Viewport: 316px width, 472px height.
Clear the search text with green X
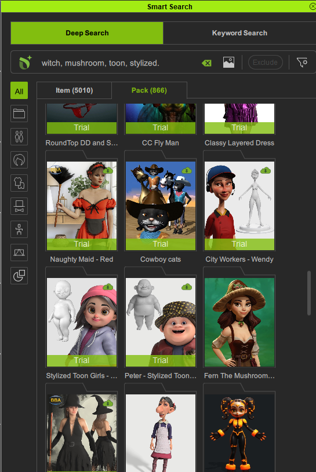[x=206, y=63]
